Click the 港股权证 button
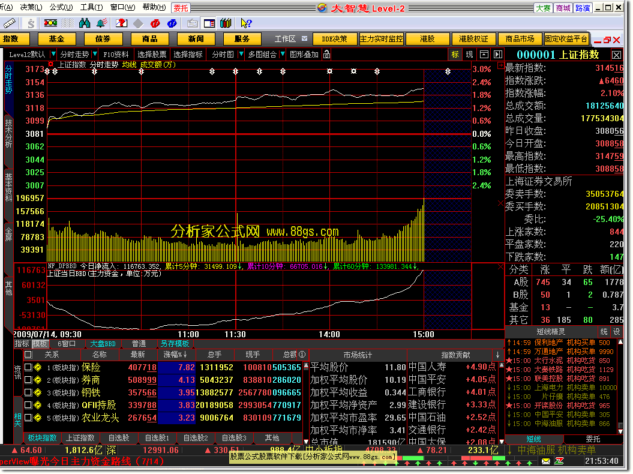 (473, 39)
